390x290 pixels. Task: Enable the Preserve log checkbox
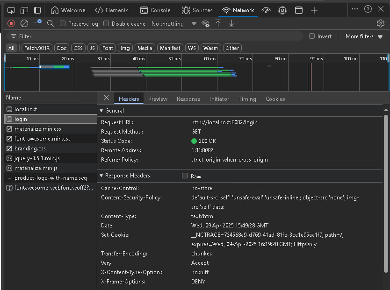[x=64, y=23]
